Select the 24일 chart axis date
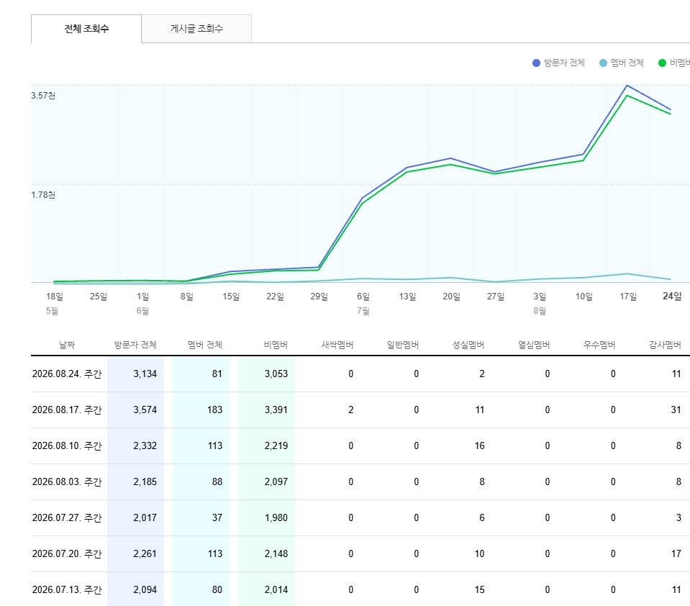The height and width of the screenshot is (606, 690). (x=672, y=297)
